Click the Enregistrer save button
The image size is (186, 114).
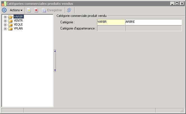click(52, 10)
